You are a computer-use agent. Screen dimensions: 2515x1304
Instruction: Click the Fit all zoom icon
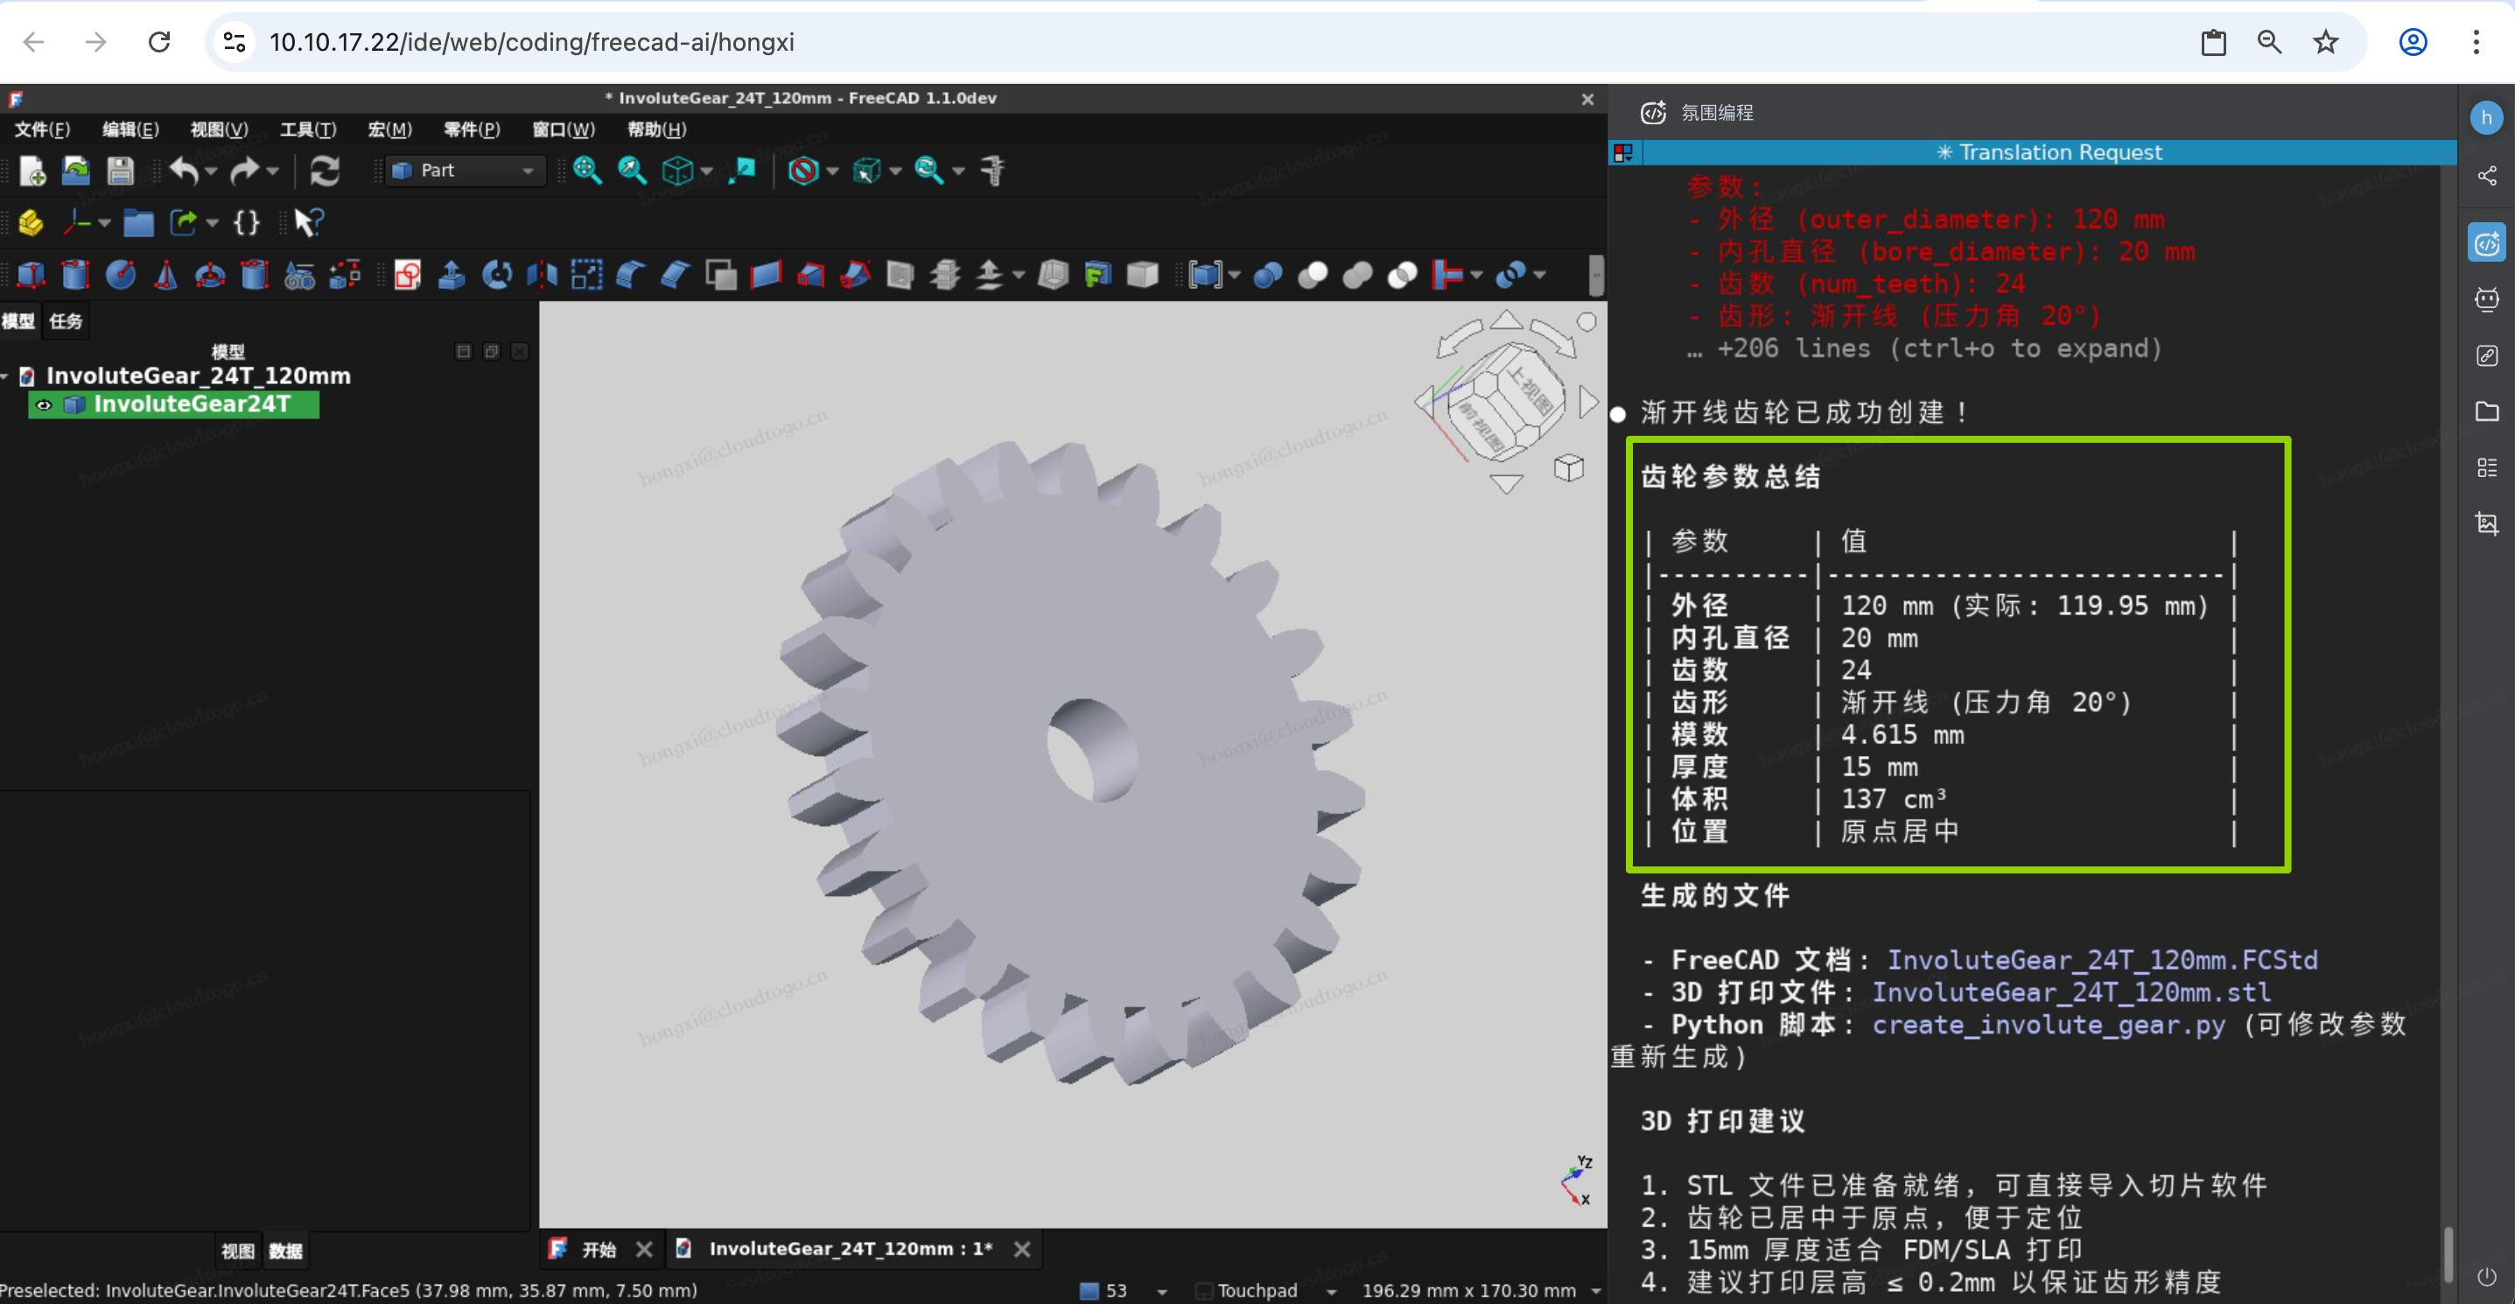587,171
